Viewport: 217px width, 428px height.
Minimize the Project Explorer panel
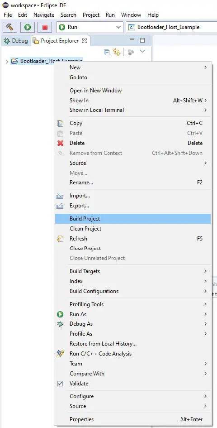pos(132,40)
